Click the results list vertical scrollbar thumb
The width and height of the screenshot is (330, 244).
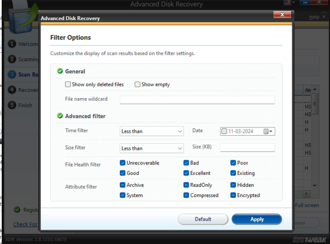click(315, 104)
